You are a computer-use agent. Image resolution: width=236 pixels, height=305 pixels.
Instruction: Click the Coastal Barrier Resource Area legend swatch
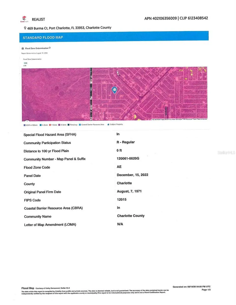(x=80, y=125)
